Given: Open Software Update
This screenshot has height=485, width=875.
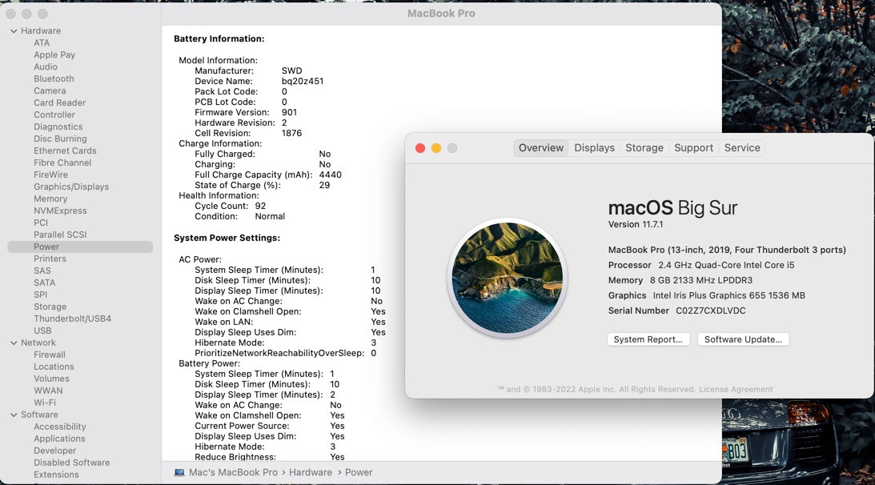Looking at the screenshot, I should (x=743, y=339).
